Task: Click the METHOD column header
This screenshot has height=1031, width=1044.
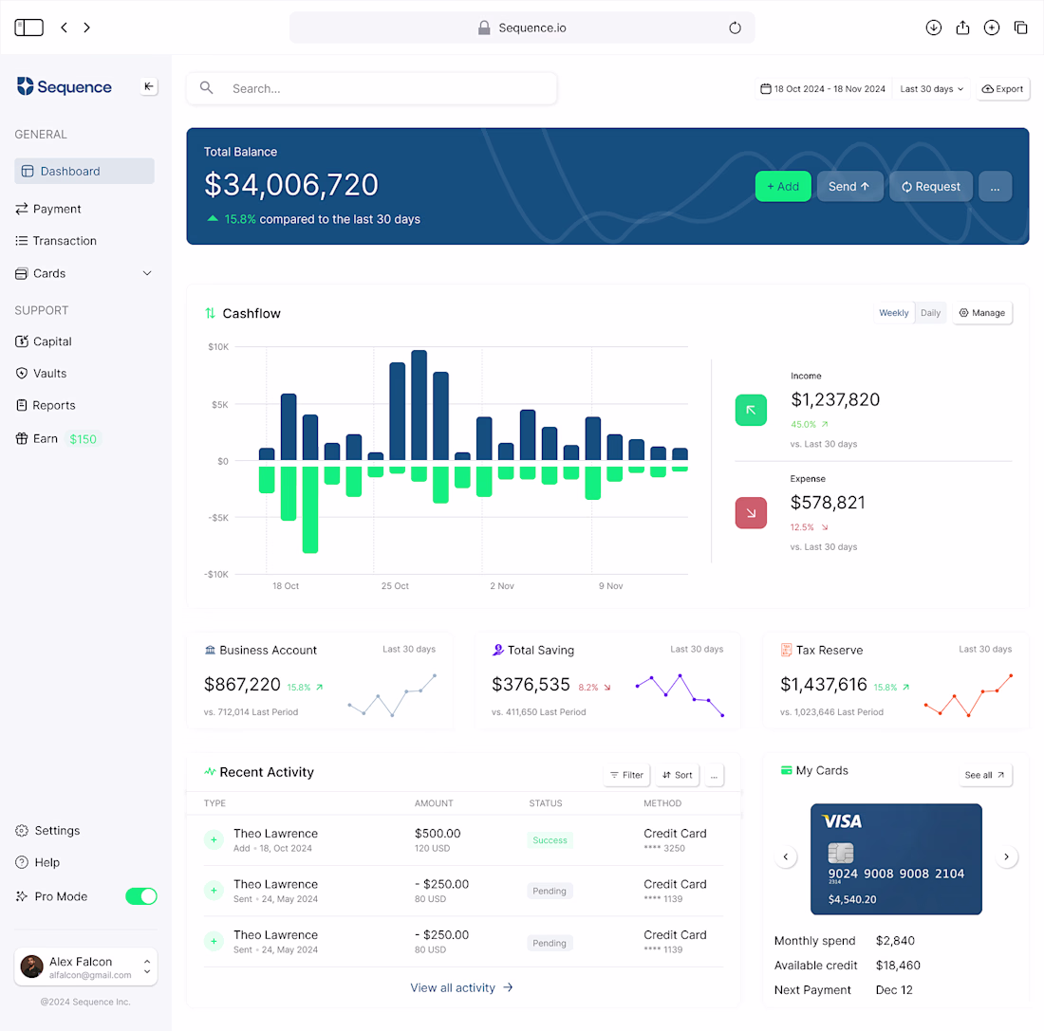Action: (662, 803)
